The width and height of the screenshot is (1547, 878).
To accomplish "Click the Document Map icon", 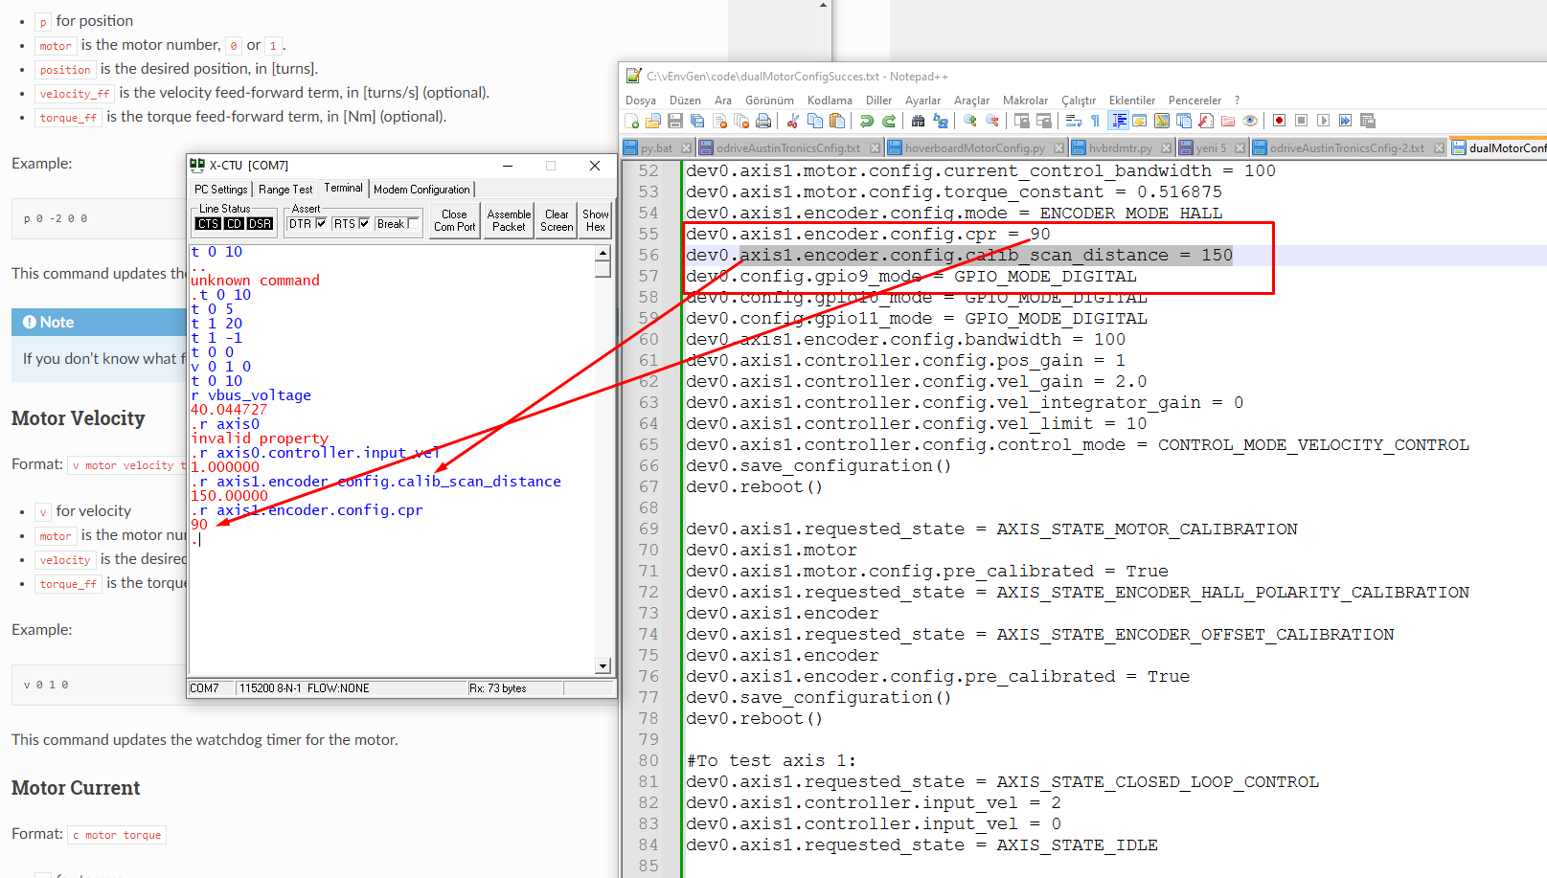I will (1161, 121).
